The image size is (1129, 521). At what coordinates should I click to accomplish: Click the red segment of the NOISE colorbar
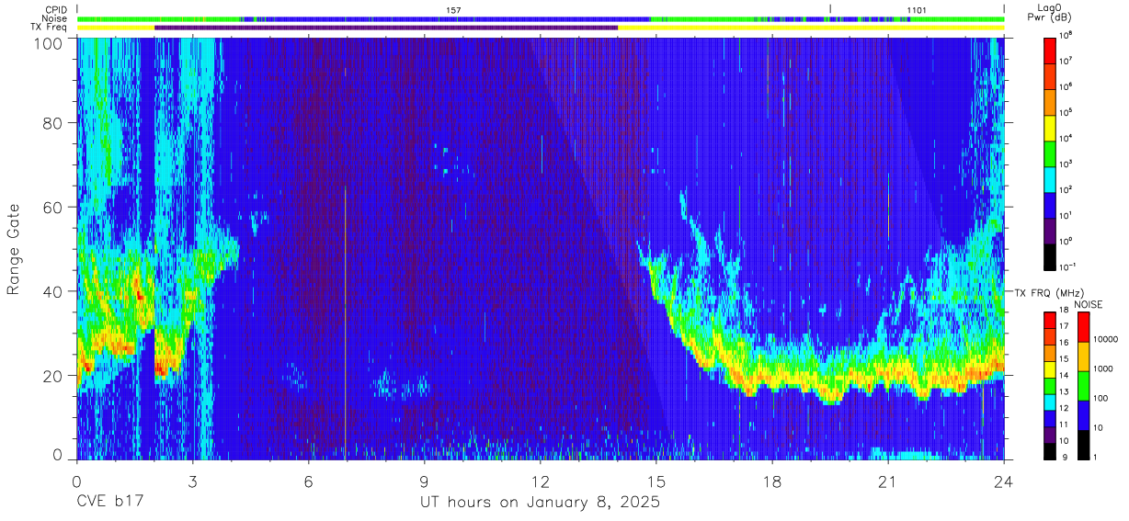click(x=1083, y=327)
